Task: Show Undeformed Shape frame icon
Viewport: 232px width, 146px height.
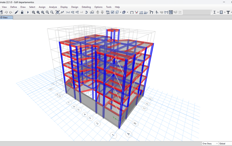Action: point(132,12)
